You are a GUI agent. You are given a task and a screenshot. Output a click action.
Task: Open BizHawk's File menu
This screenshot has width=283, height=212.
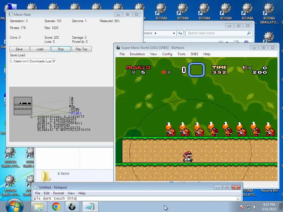click(122, 54)
